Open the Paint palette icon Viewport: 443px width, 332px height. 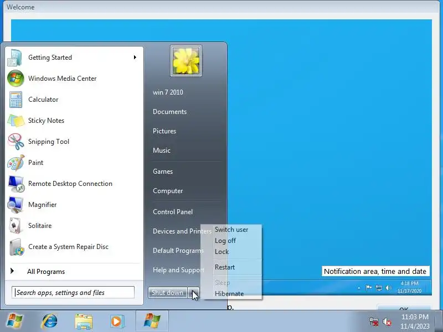point(16,163)
